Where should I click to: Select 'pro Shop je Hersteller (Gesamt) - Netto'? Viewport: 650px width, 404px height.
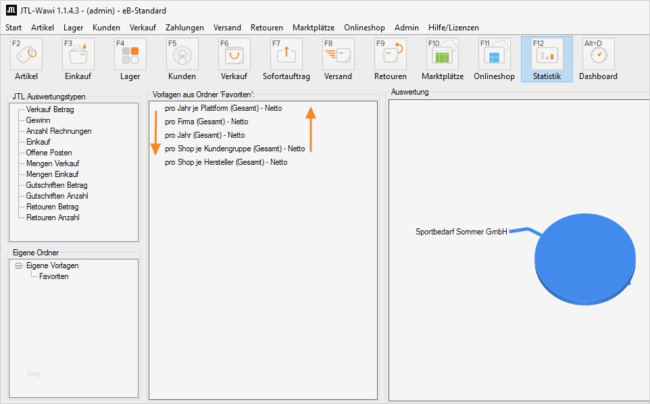pos(226,162)
